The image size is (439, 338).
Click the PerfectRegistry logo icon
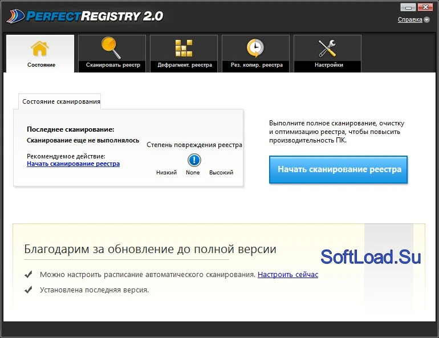coord(16,17)
